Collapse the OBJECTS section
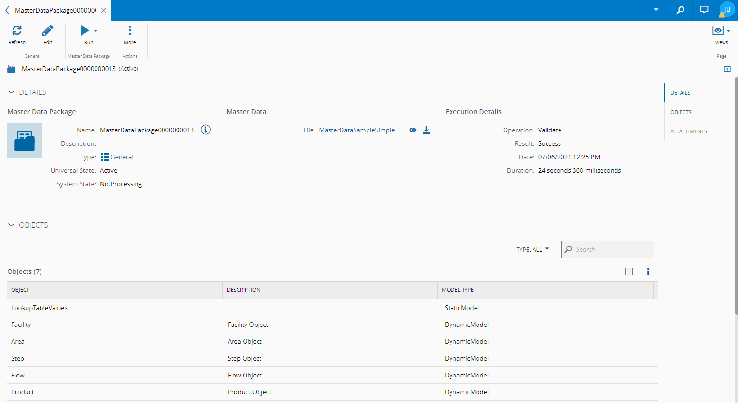 pos(11,225)
